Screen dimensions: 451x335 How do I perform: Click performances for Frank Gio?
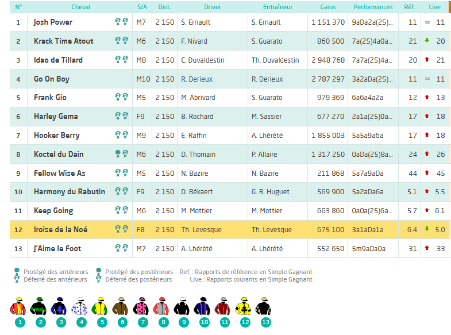[367, 98]
